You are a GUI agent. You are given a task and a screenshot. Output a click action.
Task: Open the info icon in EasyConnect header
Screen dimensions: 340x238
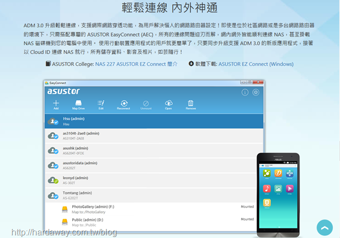[245, 92]
